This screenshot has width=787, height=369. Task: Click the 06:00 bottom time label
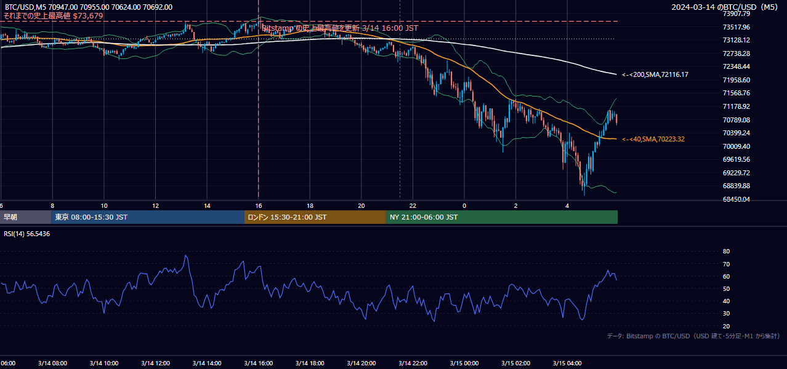[x=8, y=363]
